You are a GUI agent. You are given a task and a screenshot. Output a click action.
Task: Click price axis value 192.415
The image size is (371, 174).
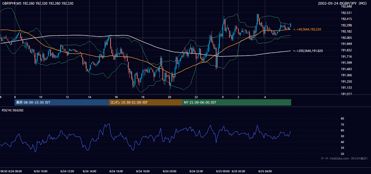point(346,19)
